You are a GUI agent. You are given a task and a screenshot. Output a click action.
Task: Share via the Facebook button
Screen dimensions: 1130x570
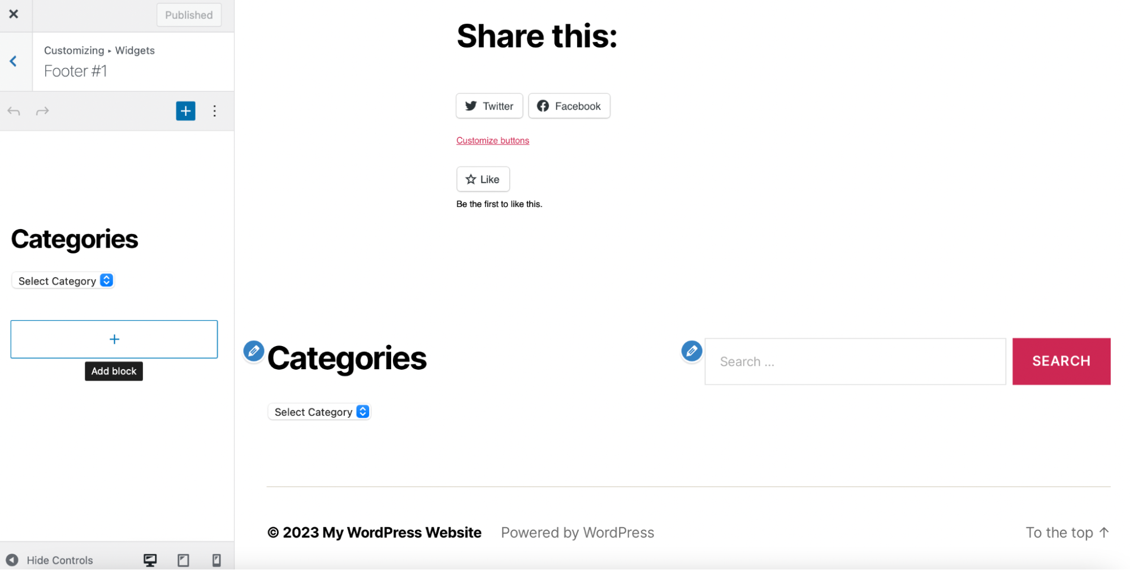point(569,106)
